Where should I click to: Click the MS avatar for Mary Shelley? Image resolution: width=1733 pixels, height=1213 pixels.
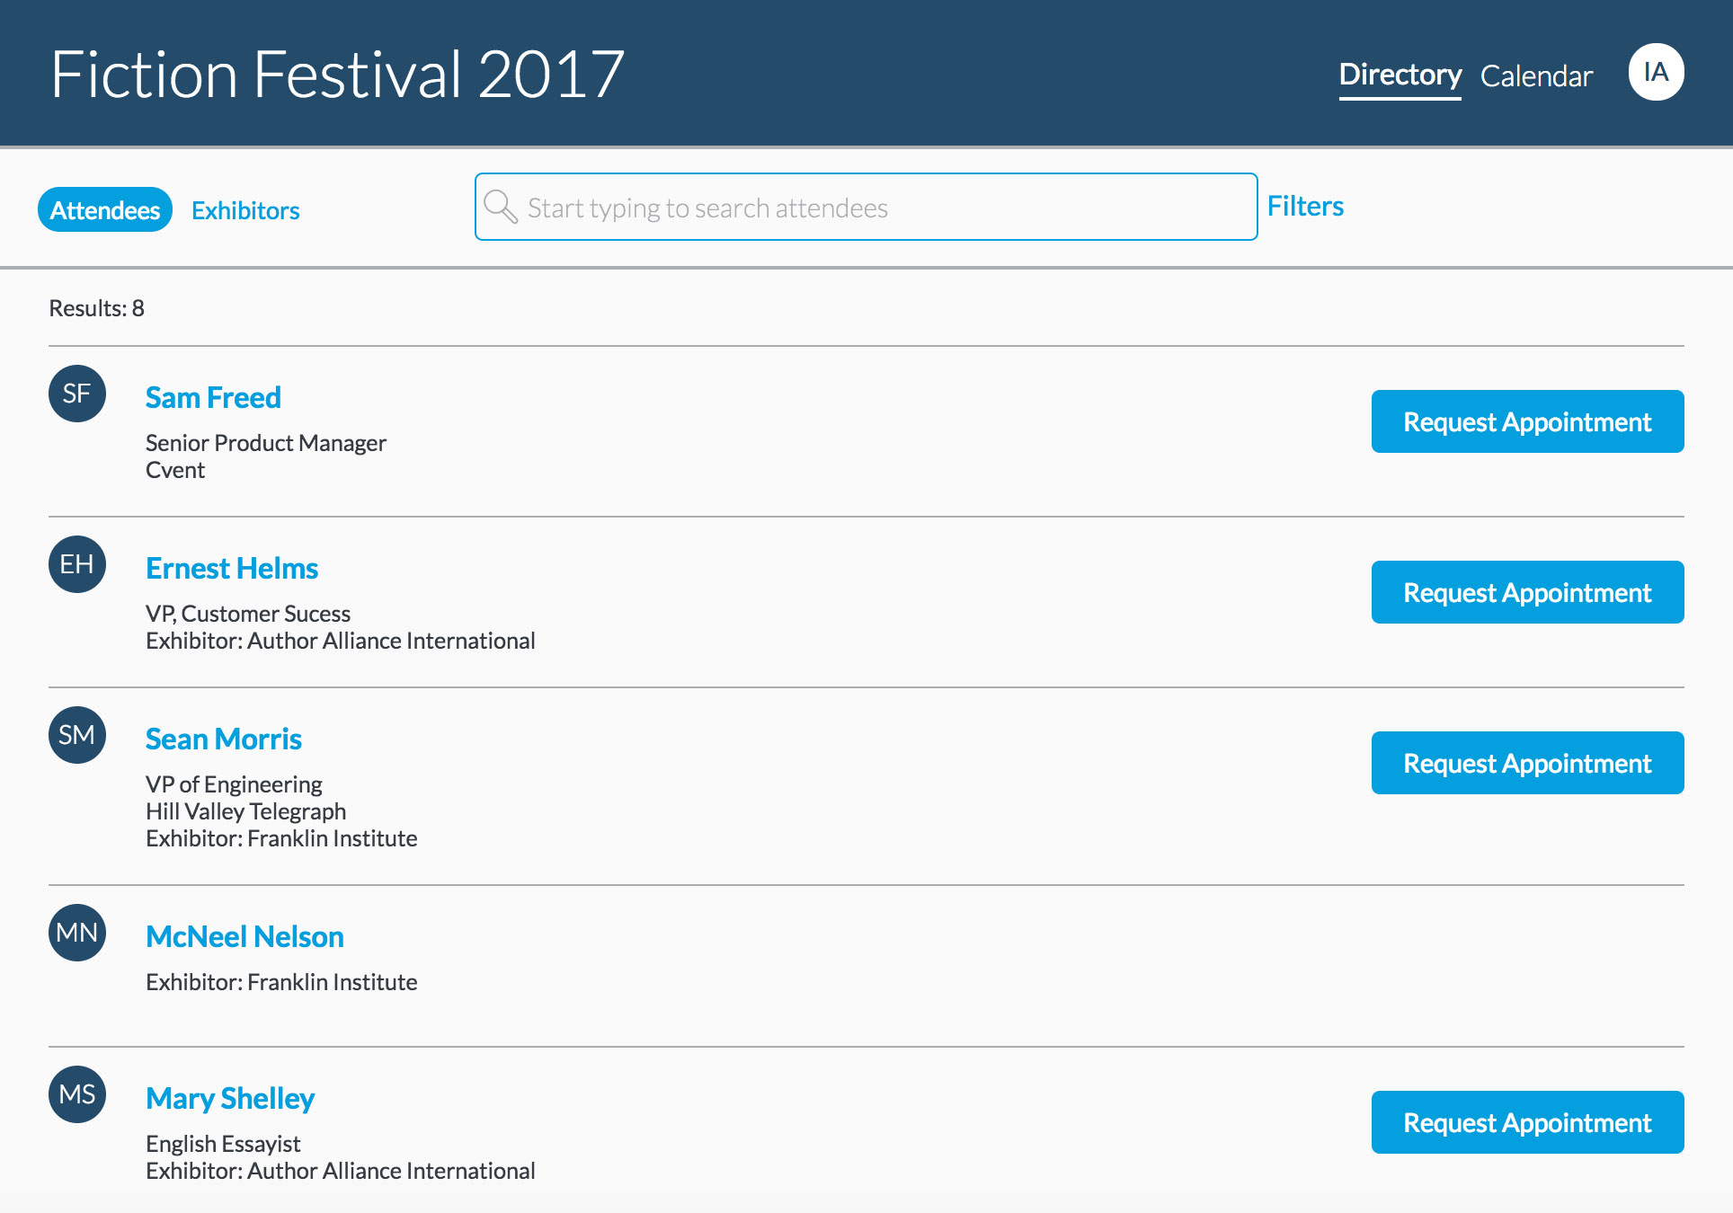click(77, 1094)
